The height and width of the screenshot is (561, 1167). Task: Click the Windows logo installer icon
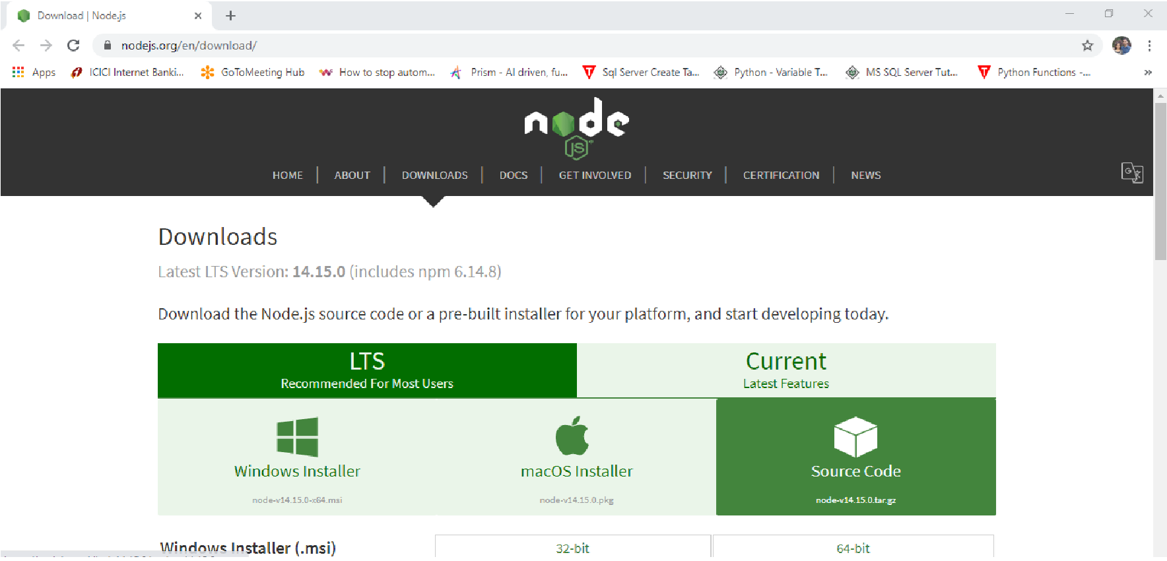(298, 437)
